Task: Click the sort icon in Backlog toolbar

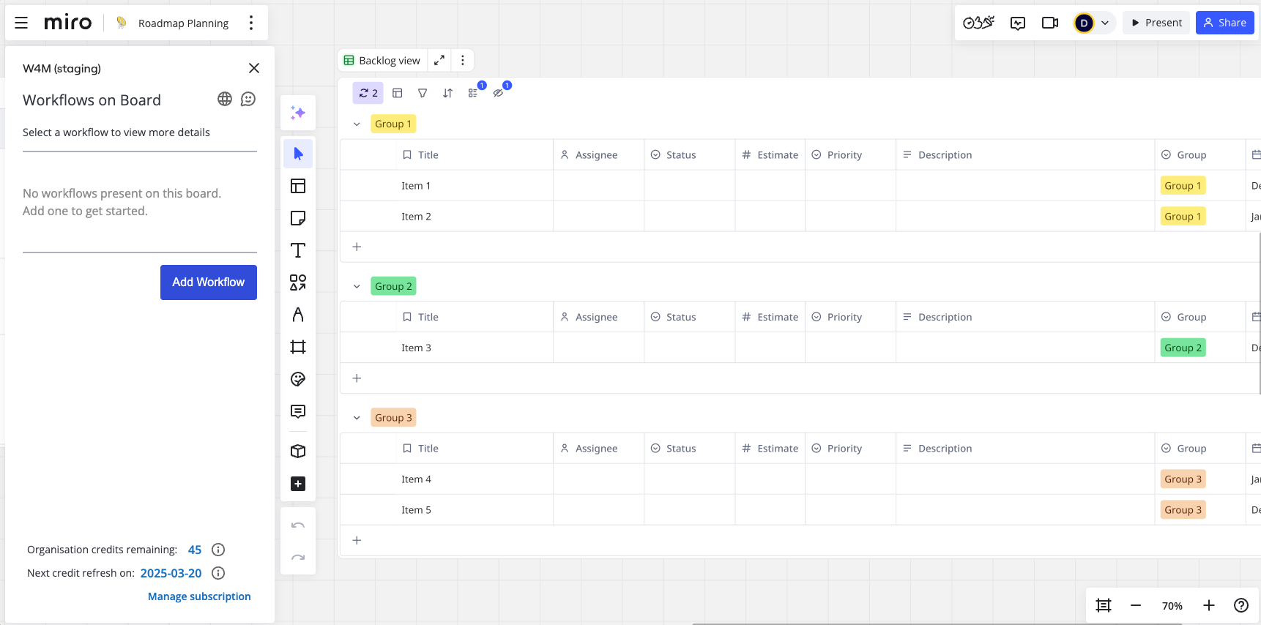Action: pos(447,93)
